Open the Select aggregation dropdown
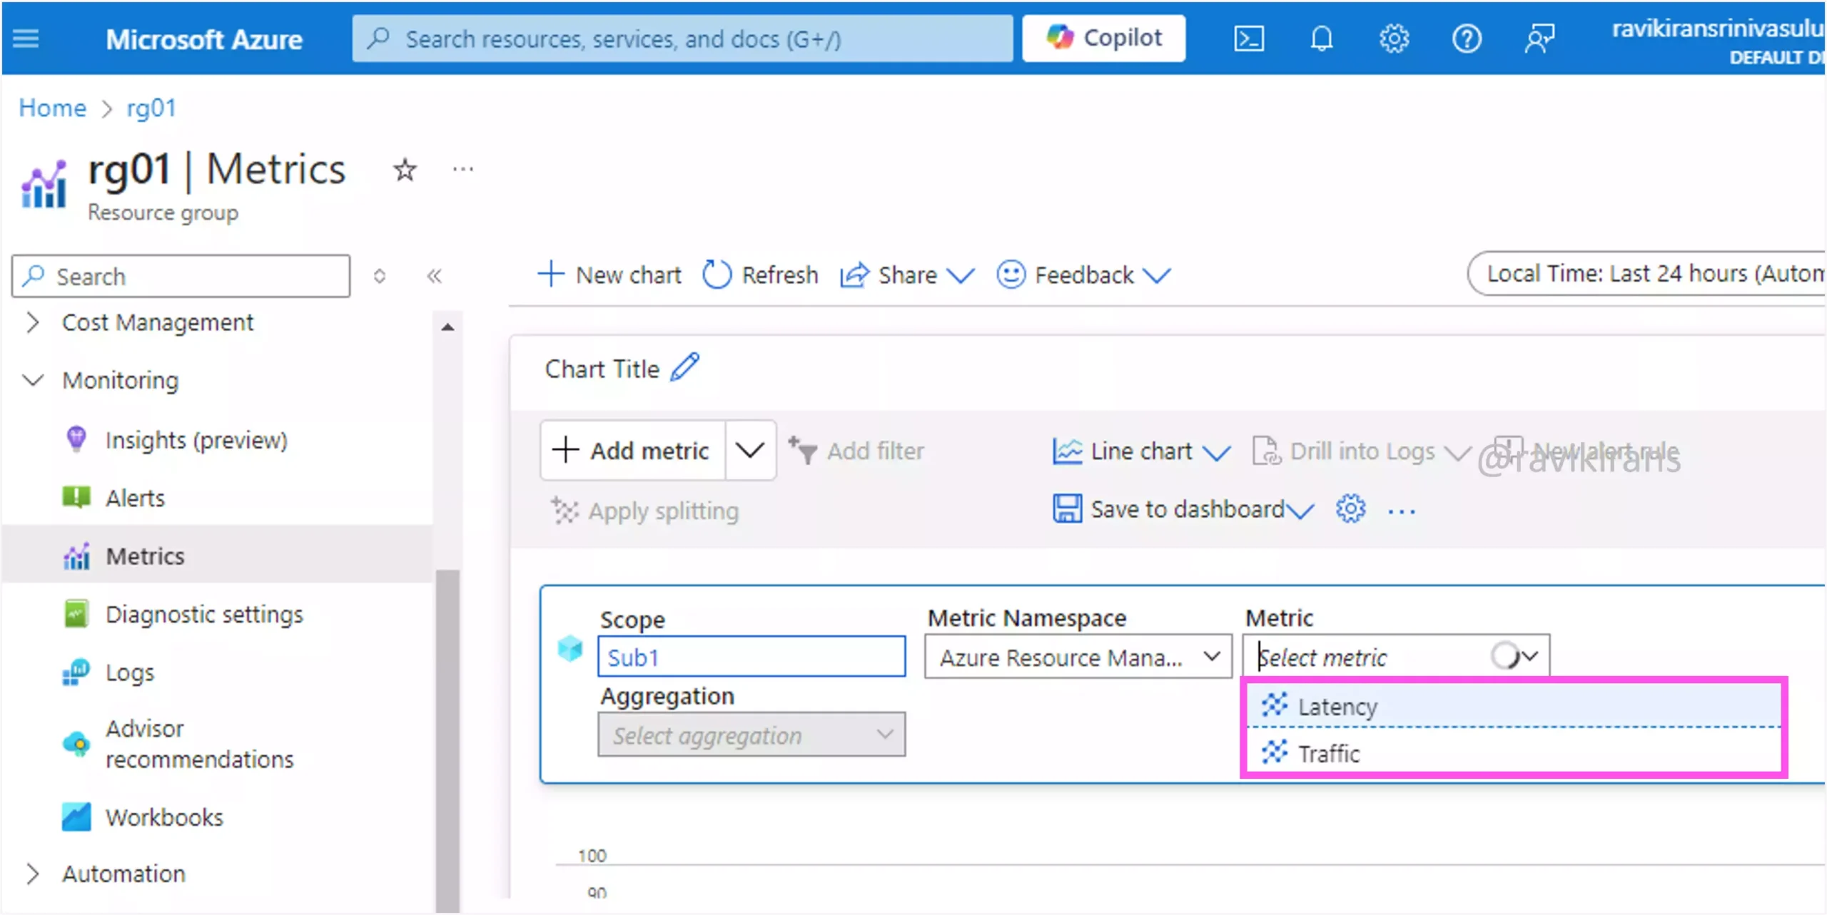The width and height of the screenshot is (1827, 915). tap(751, 735)
